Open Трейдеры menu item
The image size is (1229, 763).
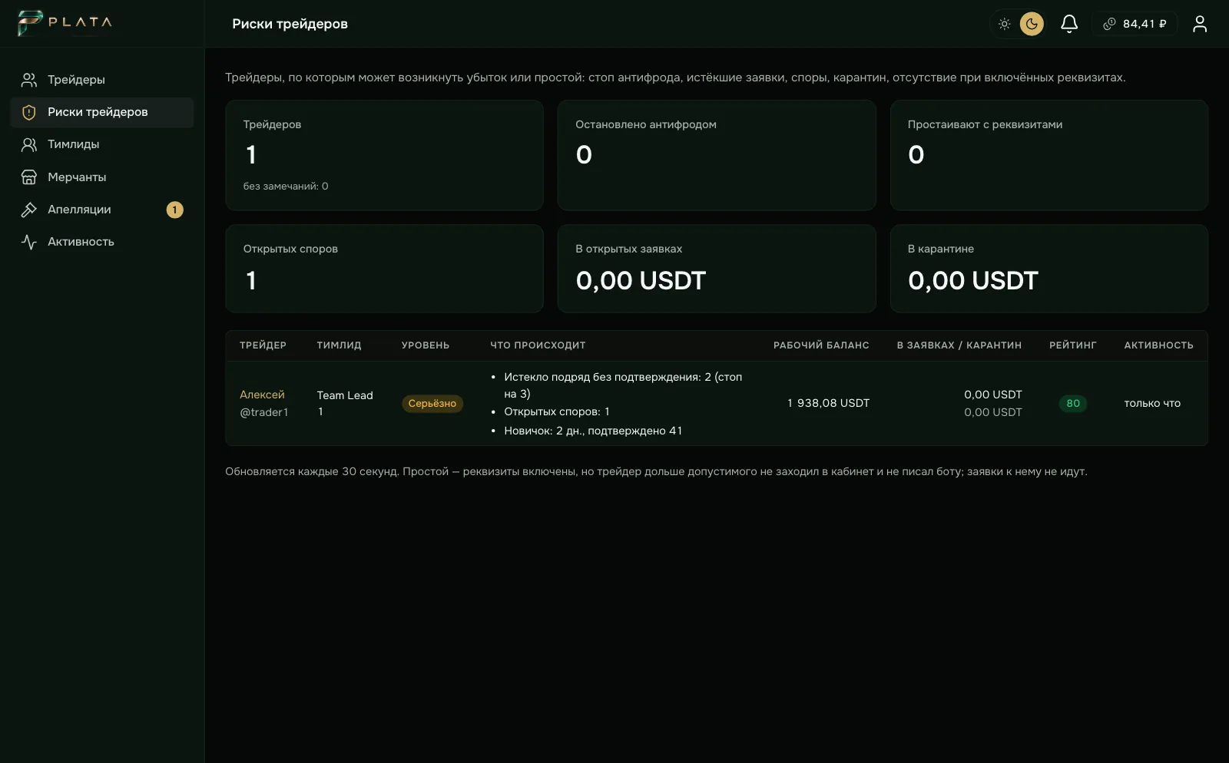pos(101,80)
